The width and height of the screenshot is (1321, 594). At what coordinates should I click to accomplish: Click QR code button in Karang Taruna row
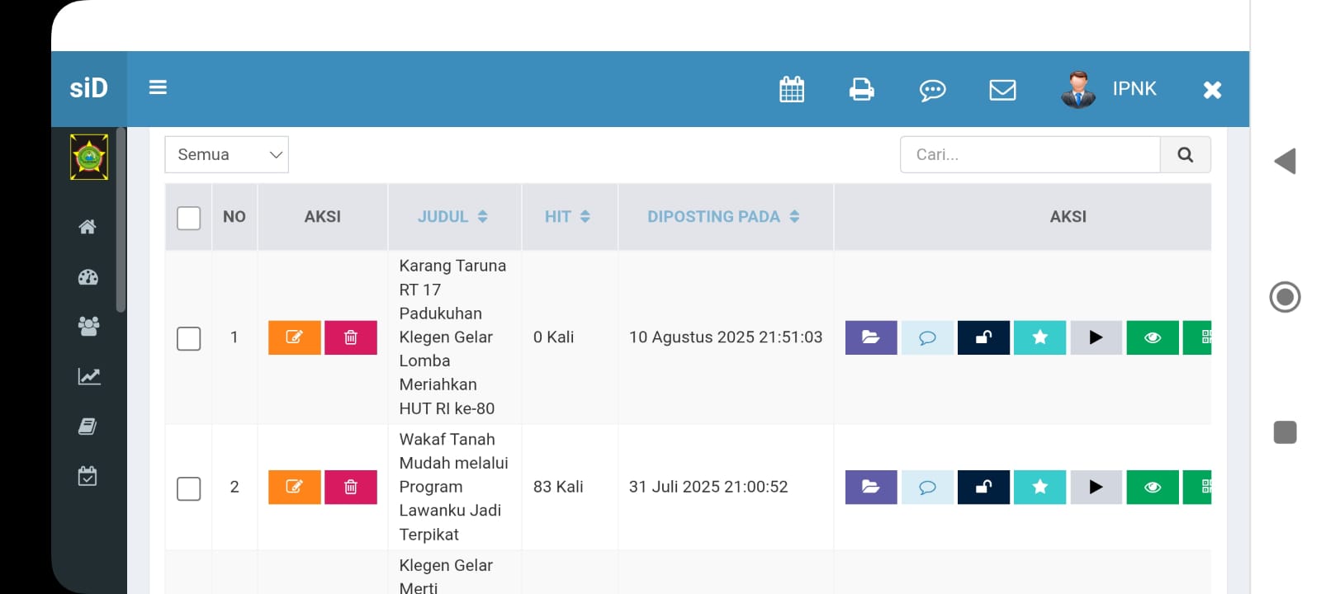(1198, 337)
